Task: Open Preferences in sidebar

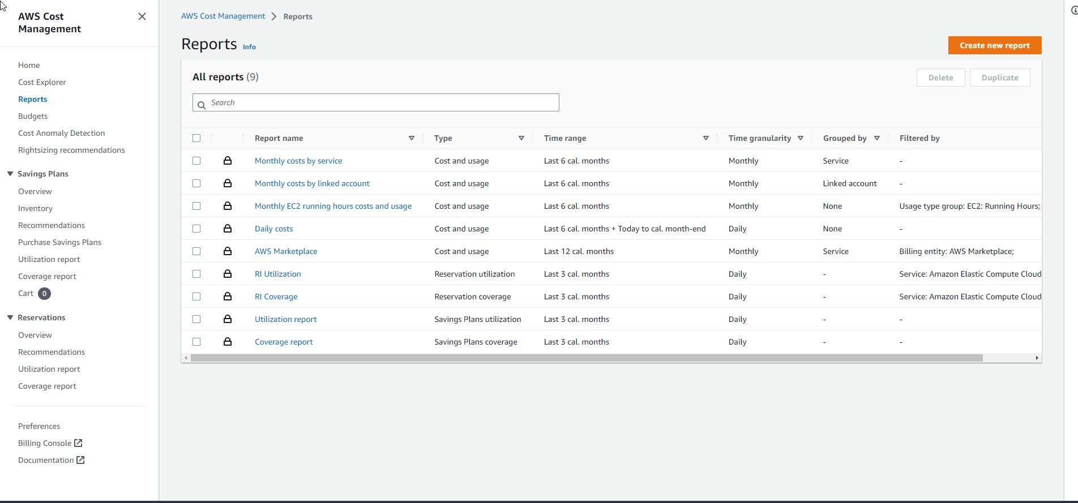Action: (39, 426)
